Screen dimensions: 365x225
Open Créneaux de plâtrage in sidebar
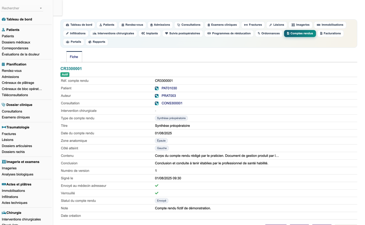point(18,83)
